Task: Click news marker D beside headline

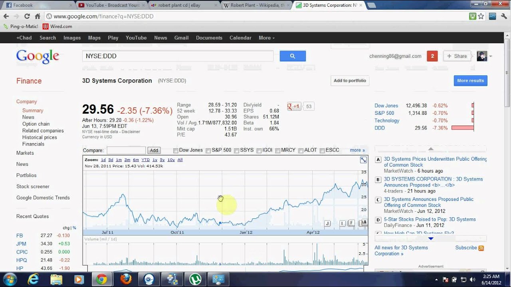Action: click(378, 220)
